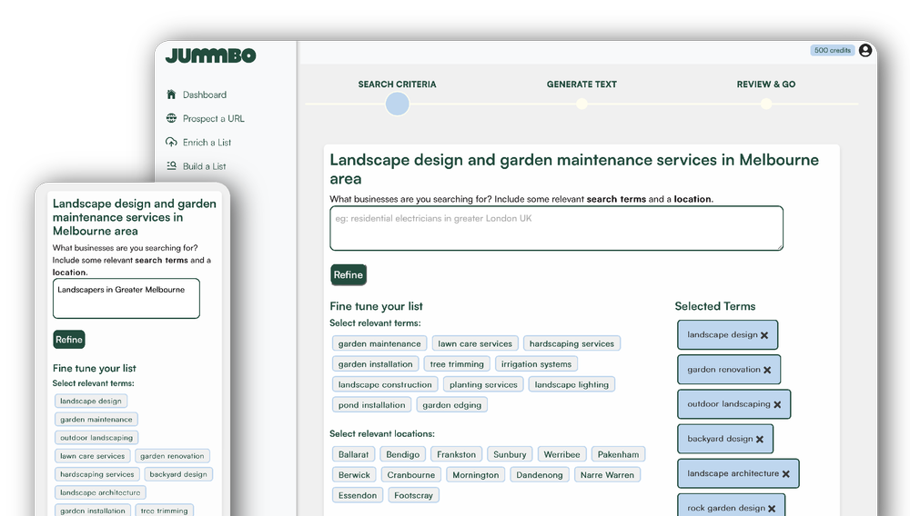Select garden renovation term in mobile view
Screen dimensions: 910x516
click(172, 456)
